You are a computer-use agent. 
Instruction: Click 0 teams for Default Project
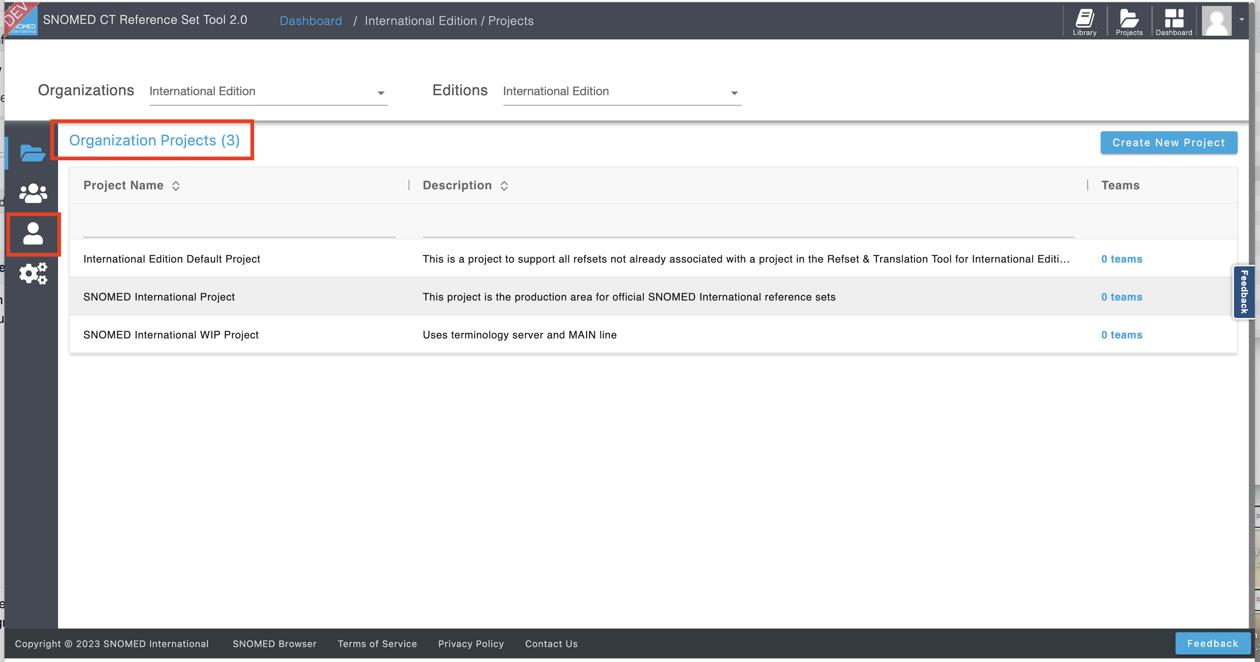[x=1122, y=258]
